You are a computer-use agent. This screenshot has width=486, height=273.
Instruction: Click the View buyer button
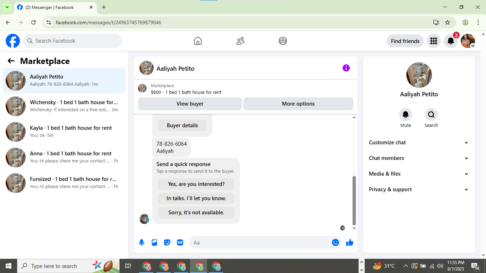point(190,104)
